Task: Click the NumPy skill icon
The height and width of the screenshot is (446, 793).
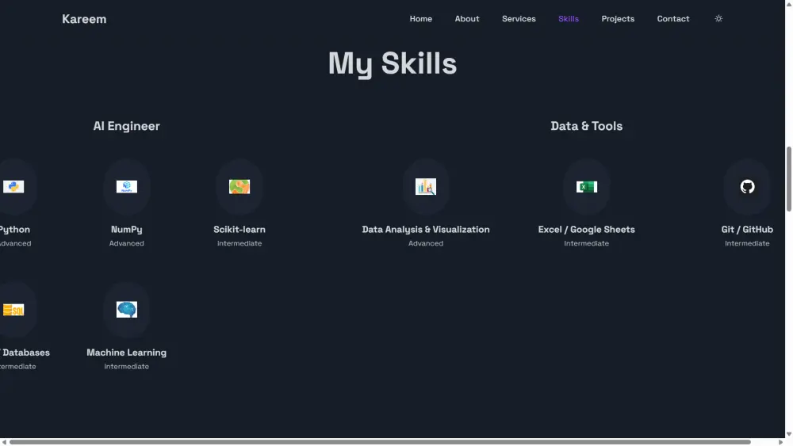Action: (x=126, y=187)
